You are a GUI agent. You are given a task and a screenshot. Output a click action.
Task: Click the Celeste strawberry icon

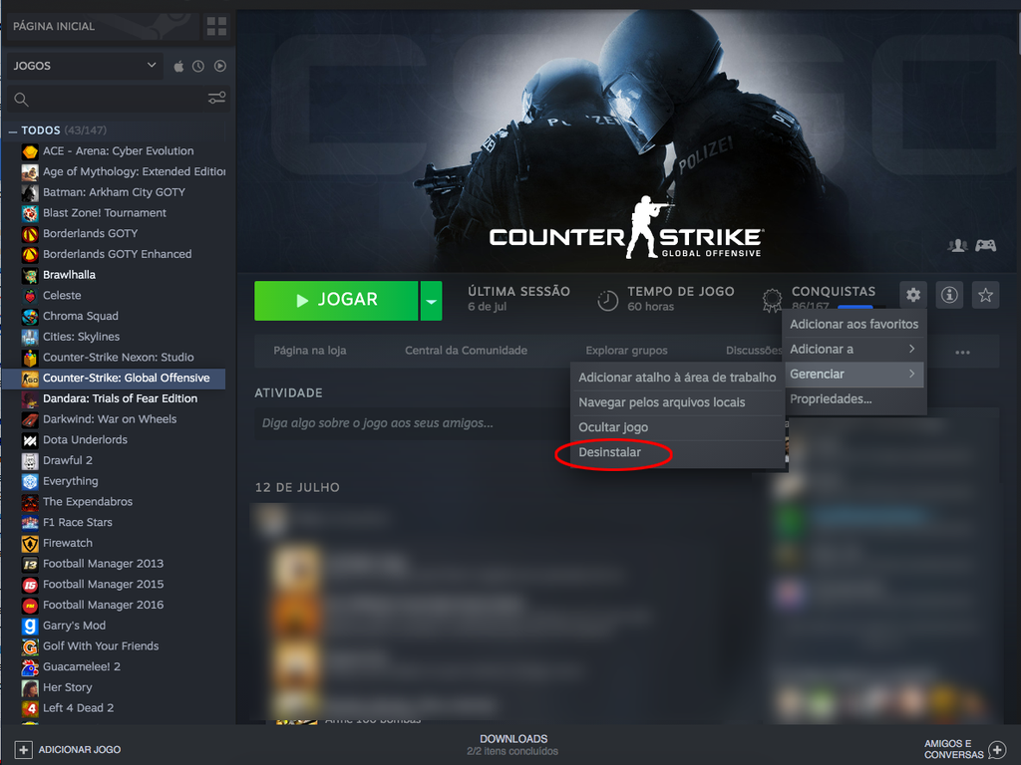point(30,296)
